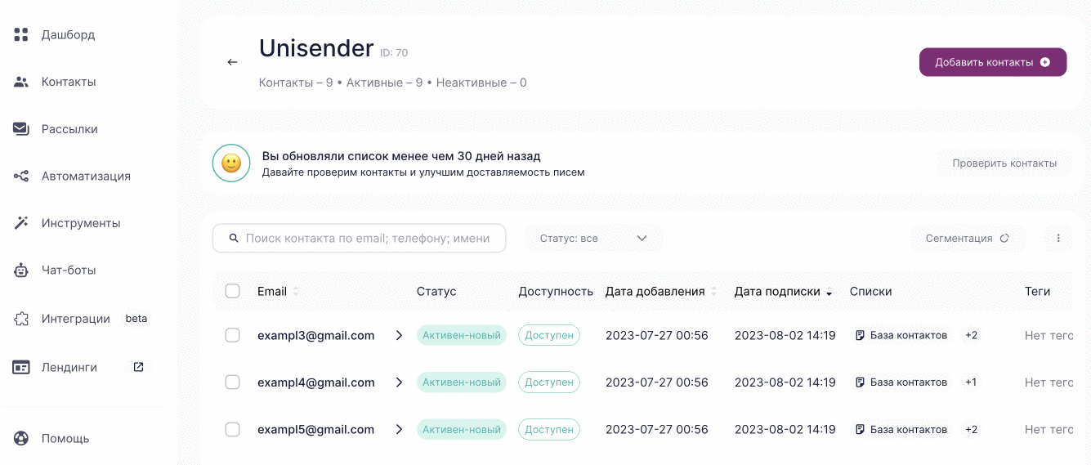The height and width of the screenshot is (465, 1091).
Task: Open the three-dot more options menu
Action: pos(1058,238)
